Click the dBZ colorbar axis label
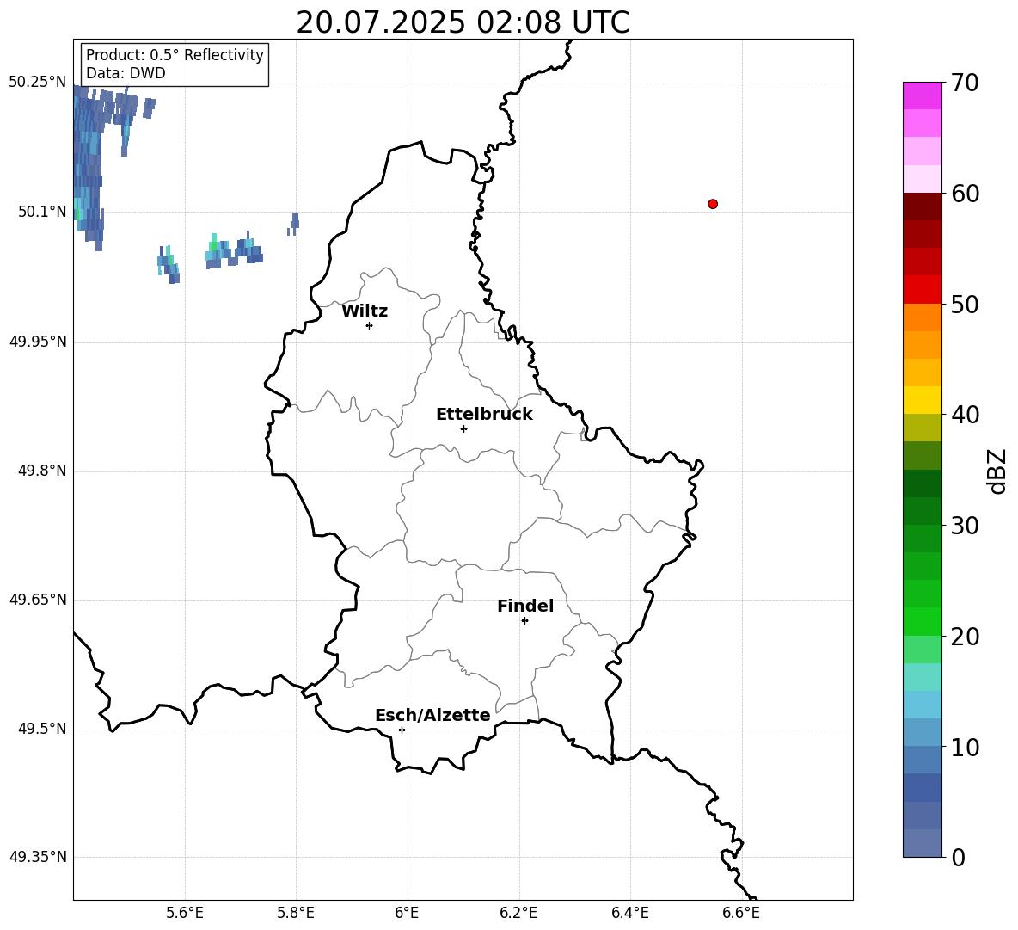The image size is (1018, 930). (997, 471)
